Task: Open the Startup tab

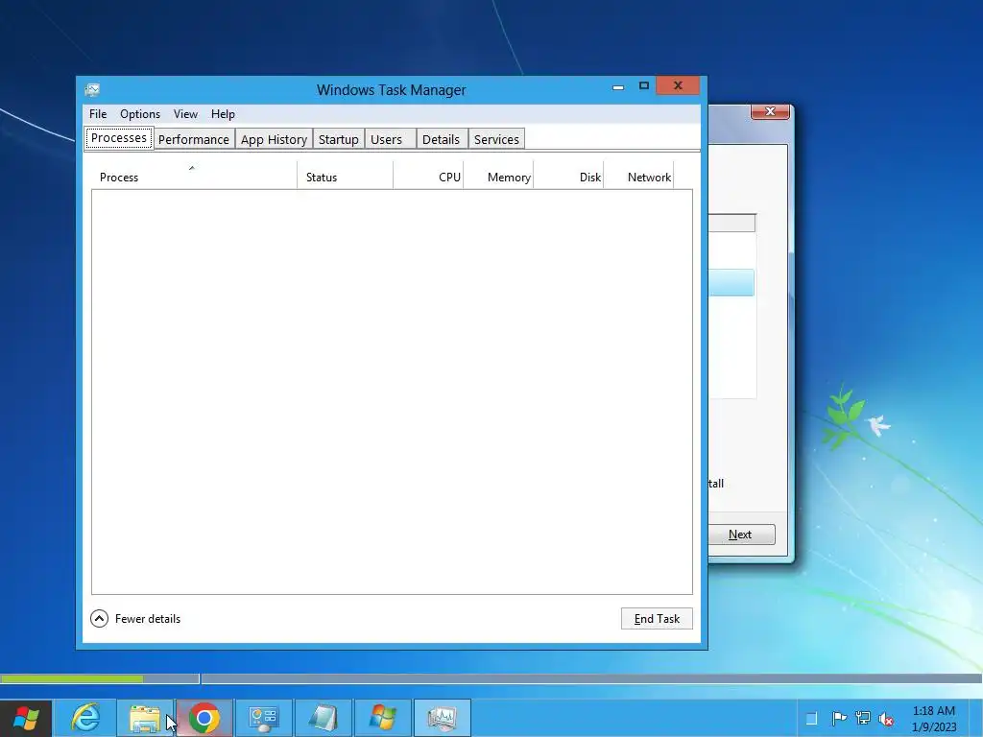Action: click(x=339, y=139)
